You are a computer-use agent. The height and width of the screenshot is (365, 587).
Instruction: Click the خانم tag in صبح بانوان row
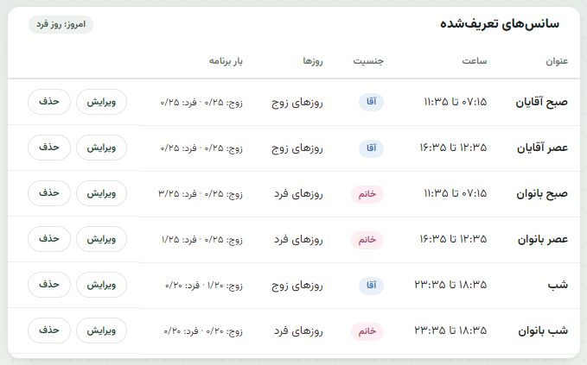coord(367,194)
